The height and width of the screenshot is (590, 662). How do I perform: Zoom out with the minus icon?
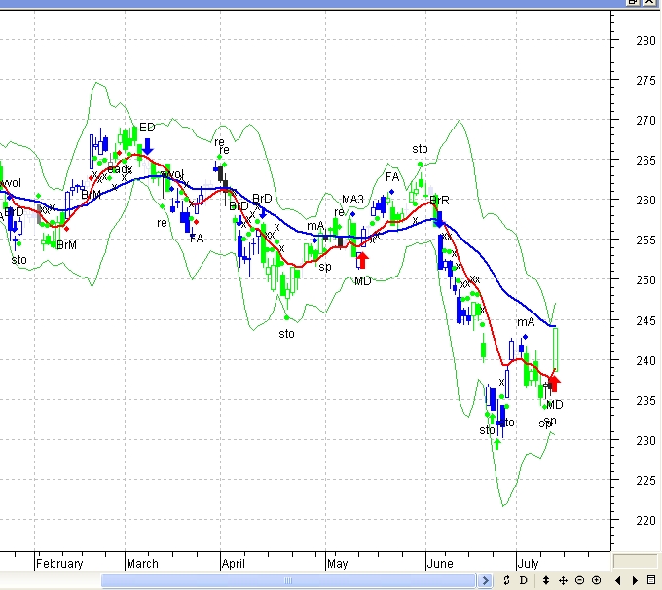pyautogui.click(x=579, y=581)
